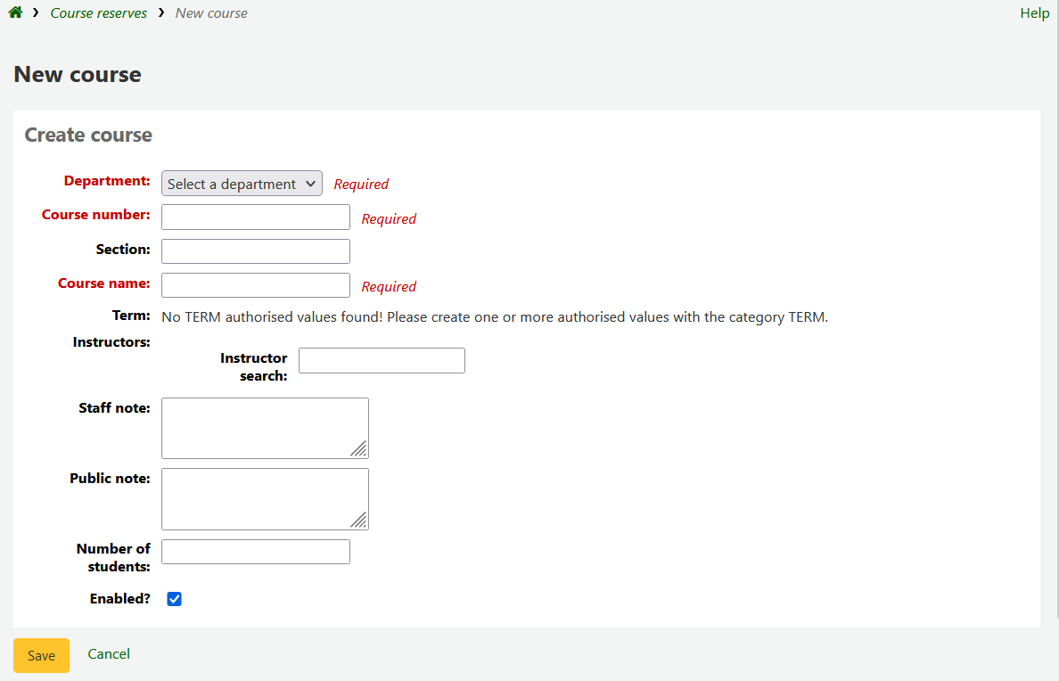Image resolution: width=1059 pixels, height=681 pixels.
Task: Click the Instructor search field
Action: (x=382, y=361)
